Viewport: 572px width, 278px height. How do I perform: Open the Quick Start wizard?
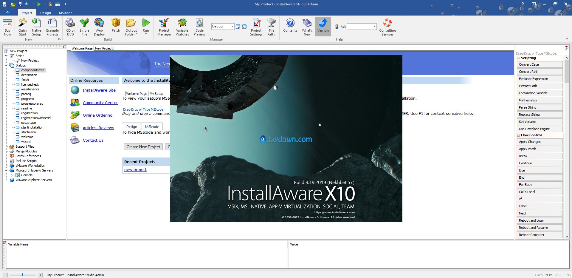23,27
